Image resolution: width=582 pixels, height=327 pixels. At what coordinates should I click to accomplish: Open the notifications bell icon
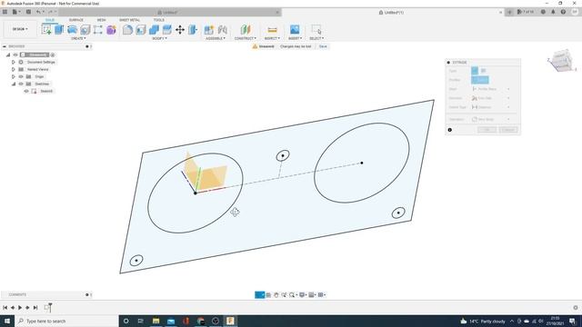553,12
